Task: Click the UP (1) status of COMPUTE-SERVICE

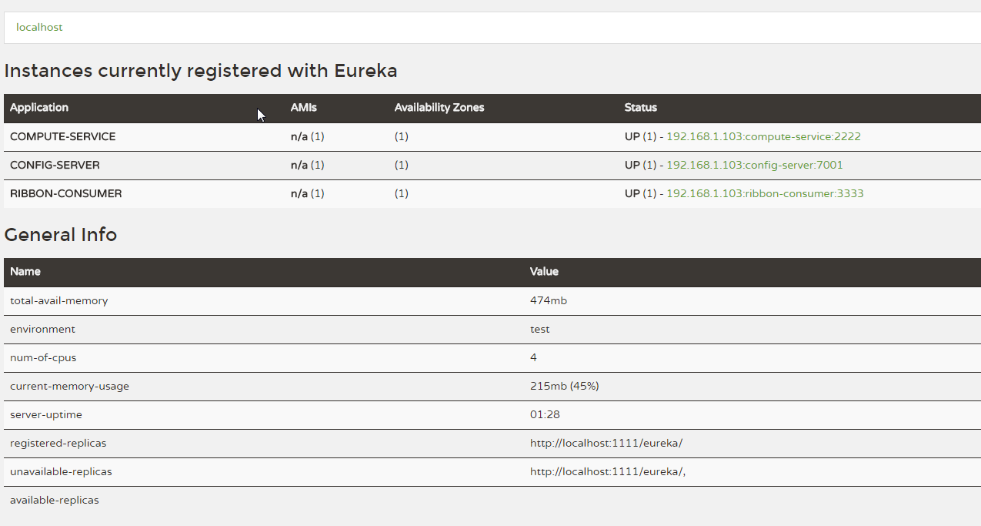Action: pyautogui.click(x=641, y=136)
